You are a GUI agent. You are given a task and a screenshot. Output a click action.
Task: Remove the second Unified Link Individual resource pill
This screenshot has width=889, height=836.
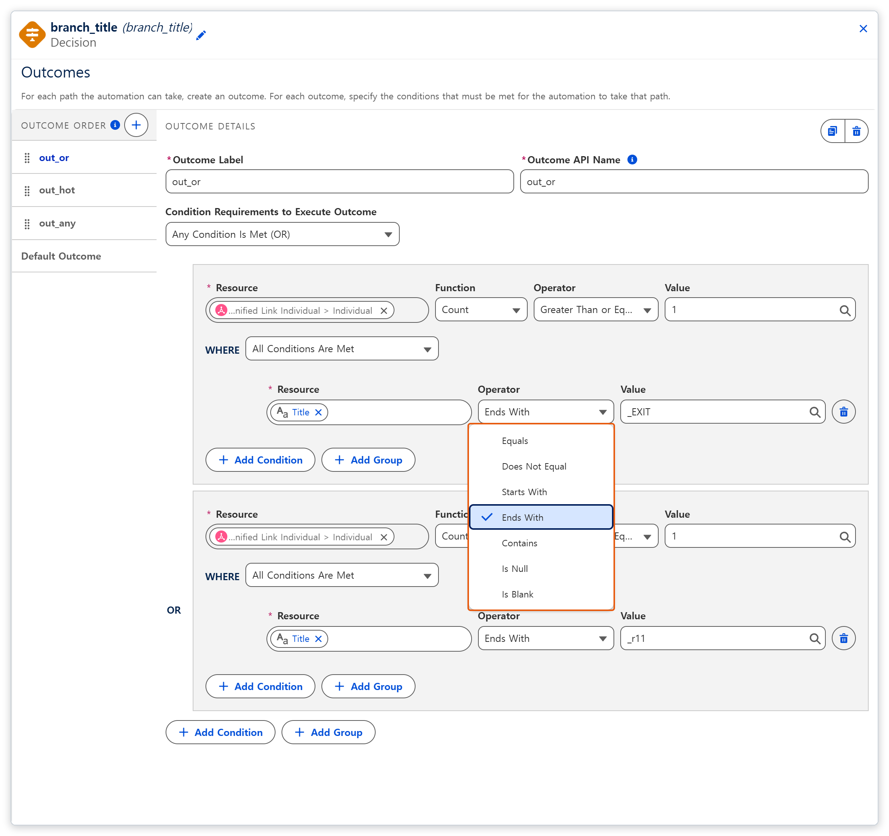pyautogui.click(x=384, y=537)
